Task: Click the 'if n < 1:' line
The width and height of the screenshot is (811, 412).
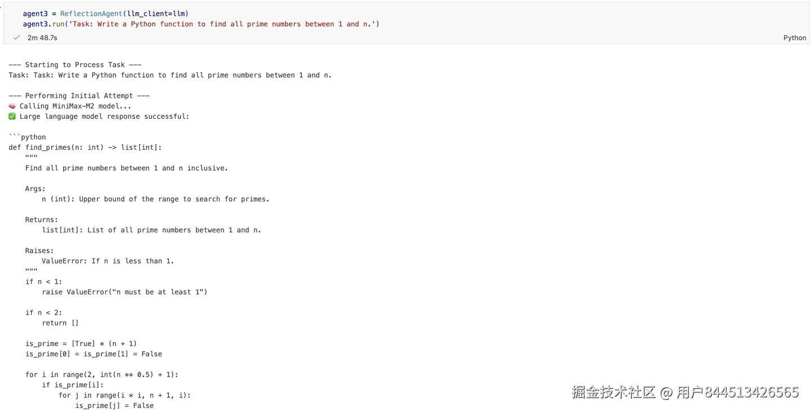Action: (x=44, y=281)
